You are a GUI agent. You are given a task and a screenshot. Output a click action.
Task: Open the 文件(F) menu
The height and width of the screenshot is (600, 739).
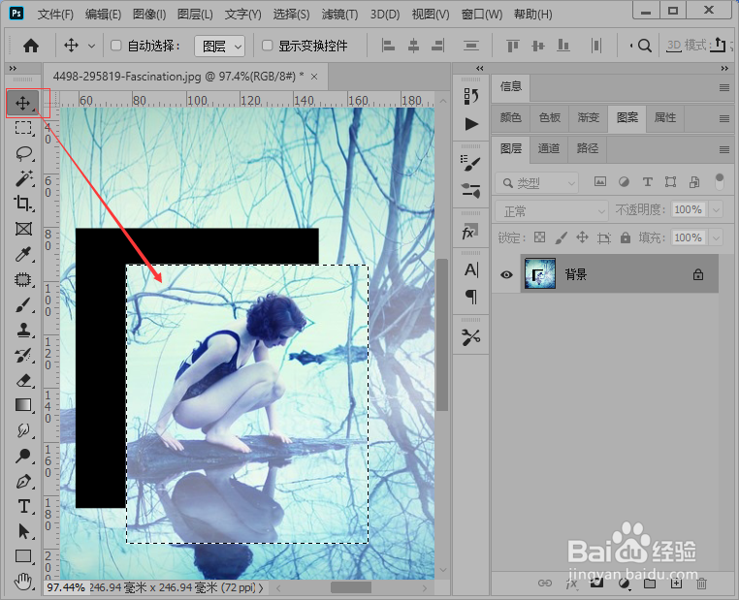55,15
